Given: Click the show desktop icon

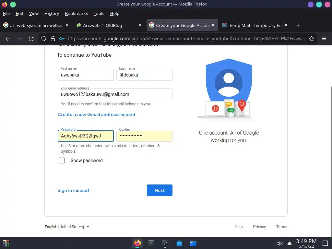Looking at the screenshot, I should pyautogui.click(x=325, y=243).
